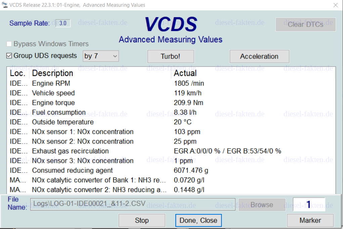The width and height of the screenshot is (343, 229).
Task: Select the Consumed reducing agent row
Action: 171,170
